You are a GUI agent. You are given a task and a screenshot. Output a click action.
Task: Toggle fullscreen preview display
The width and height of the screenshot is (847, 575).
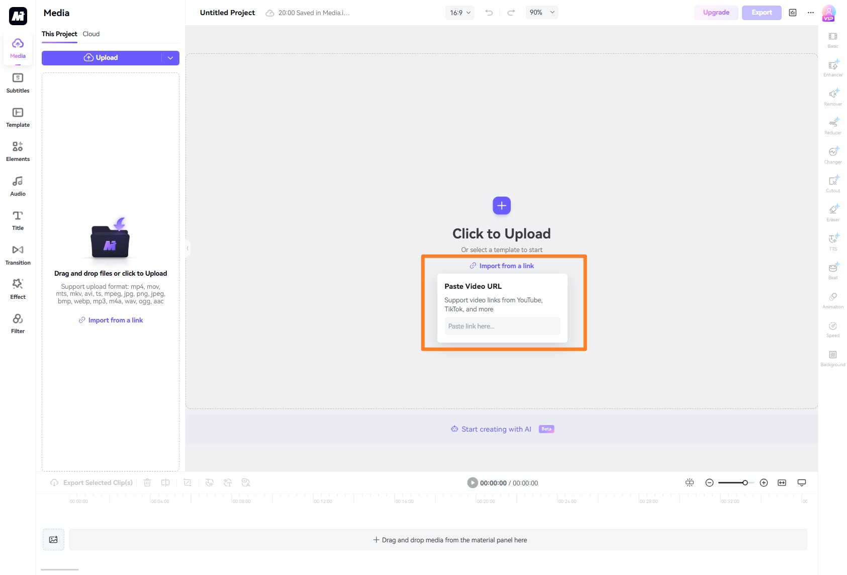tap(802, 482)
